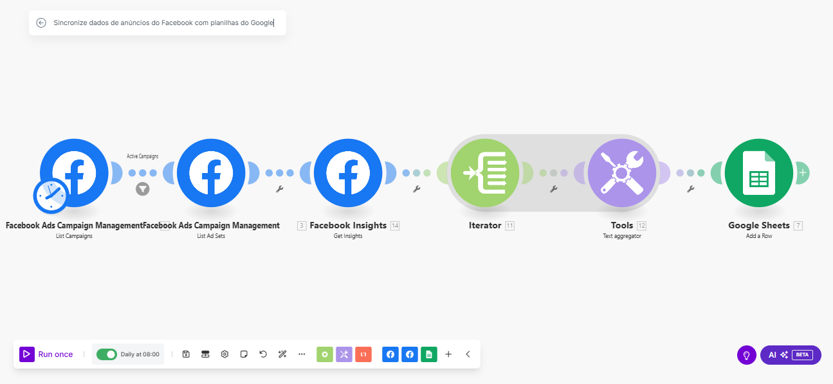Open the AI BETA assistant button
833x384 pixels.
[x=791, y=355]
